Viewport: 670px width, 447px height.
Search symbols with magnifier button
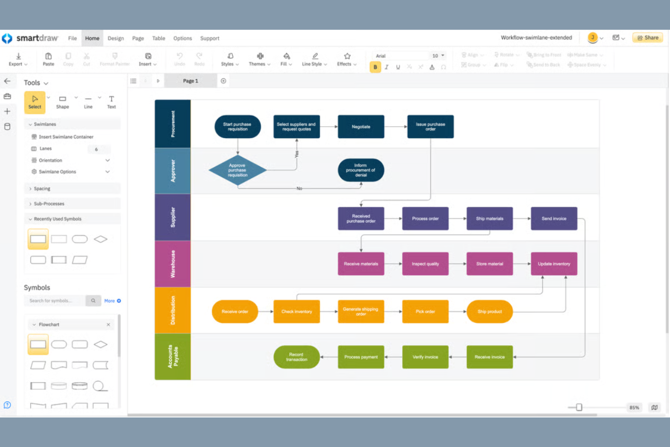(93, 301)
